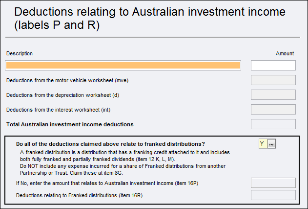This screenshot has height=209, width=308.
Task: Click the Description column header
Action: [x=20, y=53]
